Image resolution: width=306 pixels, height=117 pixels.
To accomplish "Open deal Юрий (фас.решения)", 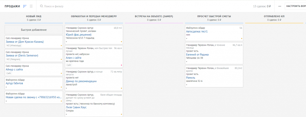I will [x=79, y=35].
